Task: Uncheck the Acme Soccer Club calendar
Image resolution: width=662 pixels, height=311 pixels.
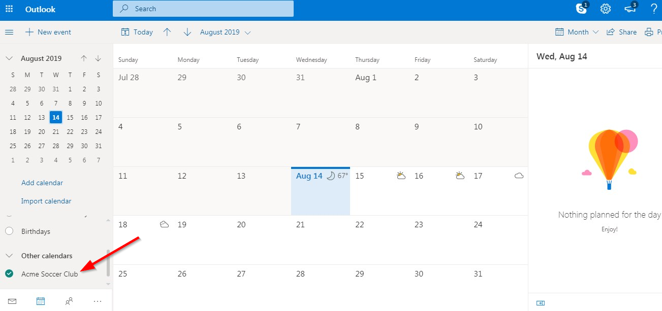Action: click(9, 273)
